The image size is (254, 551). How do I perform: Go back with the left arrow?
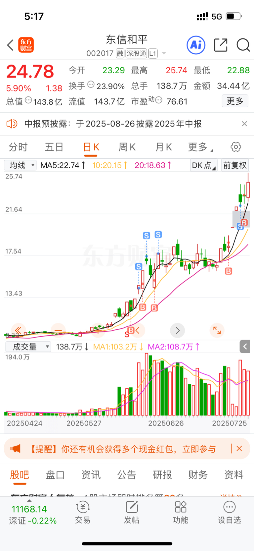[x=10, y=45]
